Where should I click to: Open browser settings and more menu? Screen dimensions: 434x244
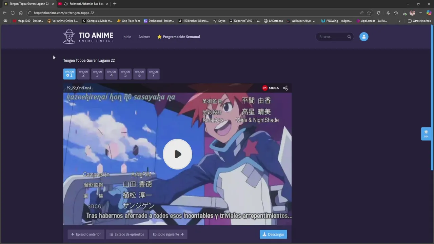420,13
